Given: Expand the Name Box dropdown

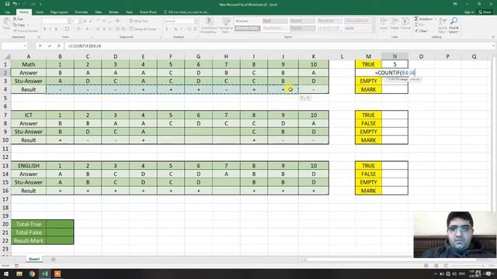Looking at the screenshot, I should 25,46.
